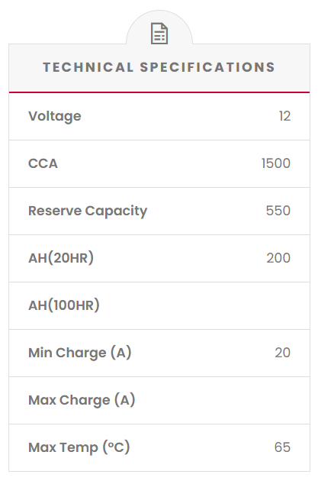Viewport: 318px width, 484px height.
Task: Click the Max Charge (A) label
Action: click(82, 400)
